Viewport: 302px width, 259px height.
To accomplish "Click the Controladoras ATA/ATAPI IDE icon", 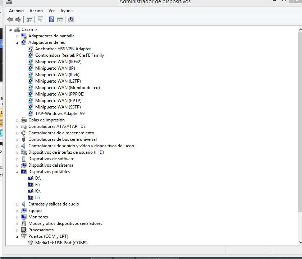I will (x=23, y=126).
